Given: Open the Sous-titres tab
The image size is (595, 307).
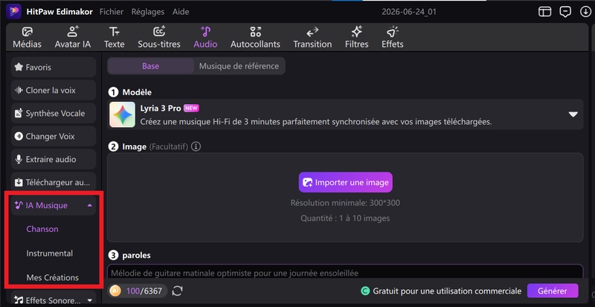Looking at the screenshot, I should pyautogui.click(x=159, y=38).
